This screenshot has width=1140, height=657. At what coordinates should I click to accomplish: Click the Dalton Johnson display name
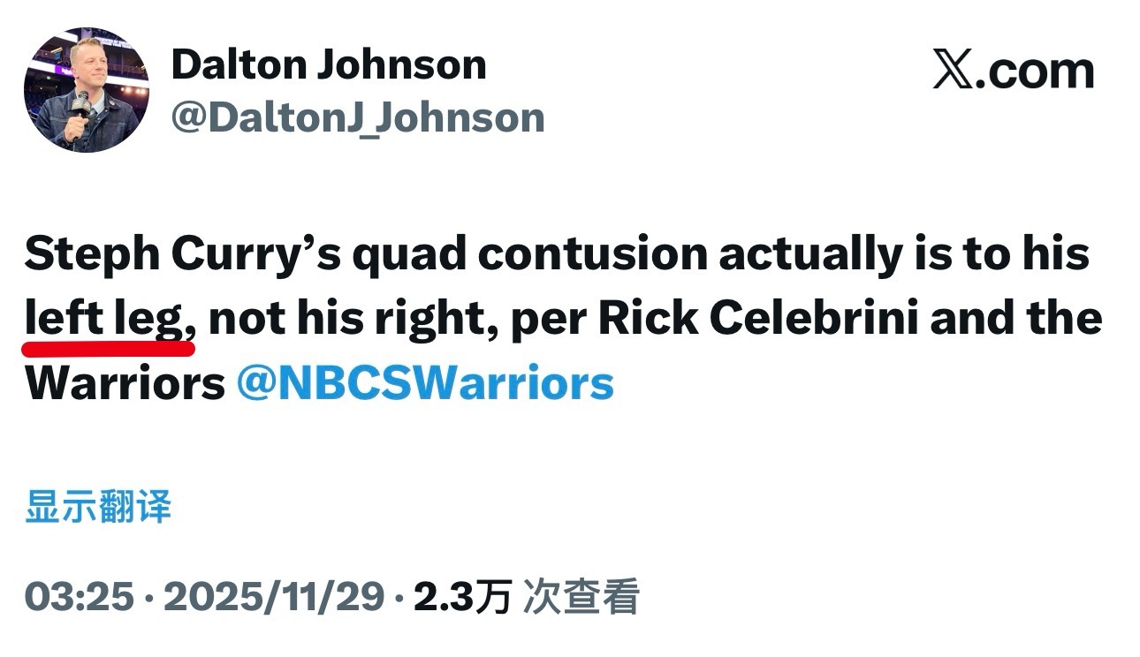pos(329,65)
